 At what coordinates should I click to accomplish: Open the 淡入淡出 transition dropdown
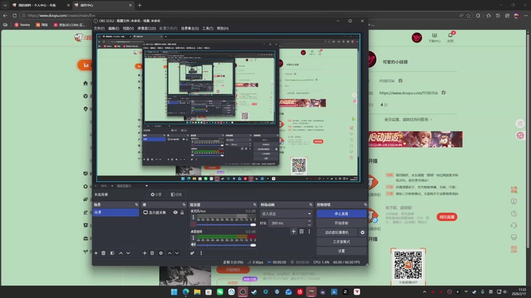[286, 214]
